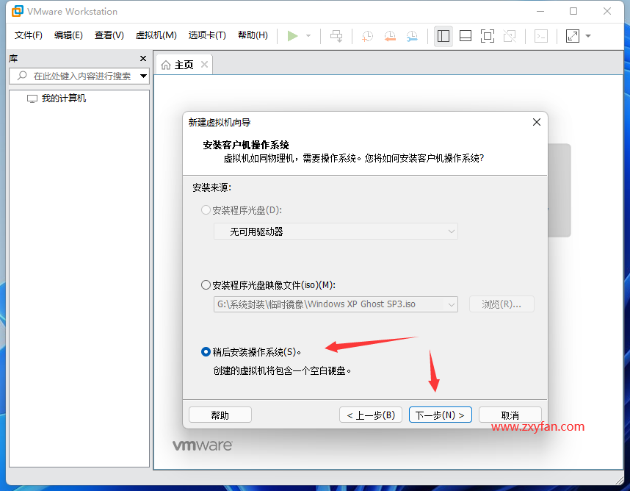The width and height of the screenshot is (630, 491).
Task: Switch to the 主页 tab
Action: [182, 64]
